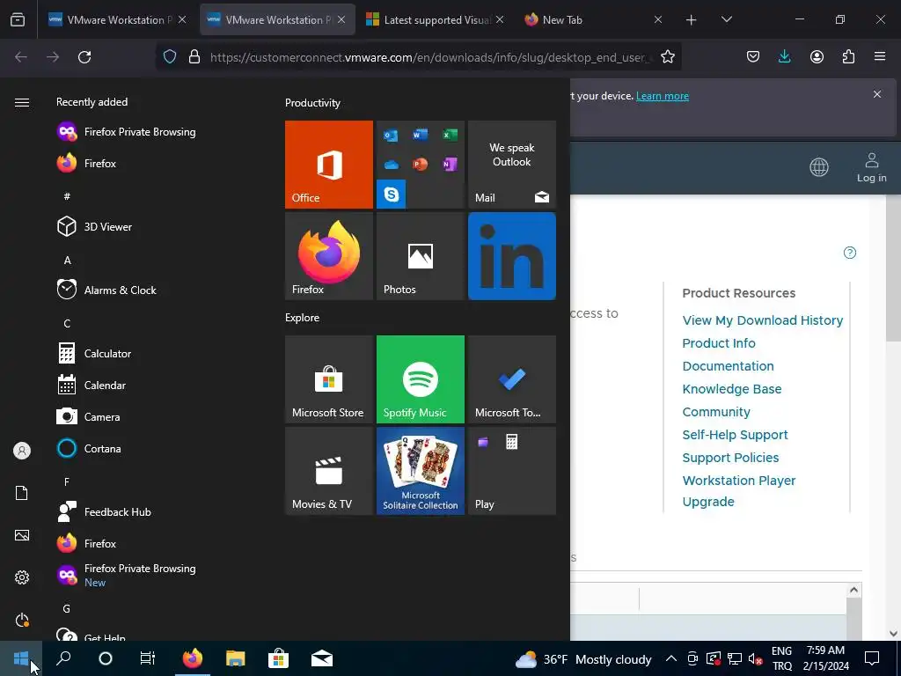This screenshot has width=901, height=676.
Task: Open Workstation Player Upgrade link
Action: [739, 491]
